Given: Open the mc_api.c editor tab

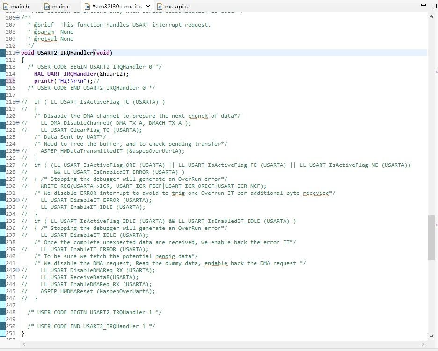Looking at the screenshot, I should point(172,7).
